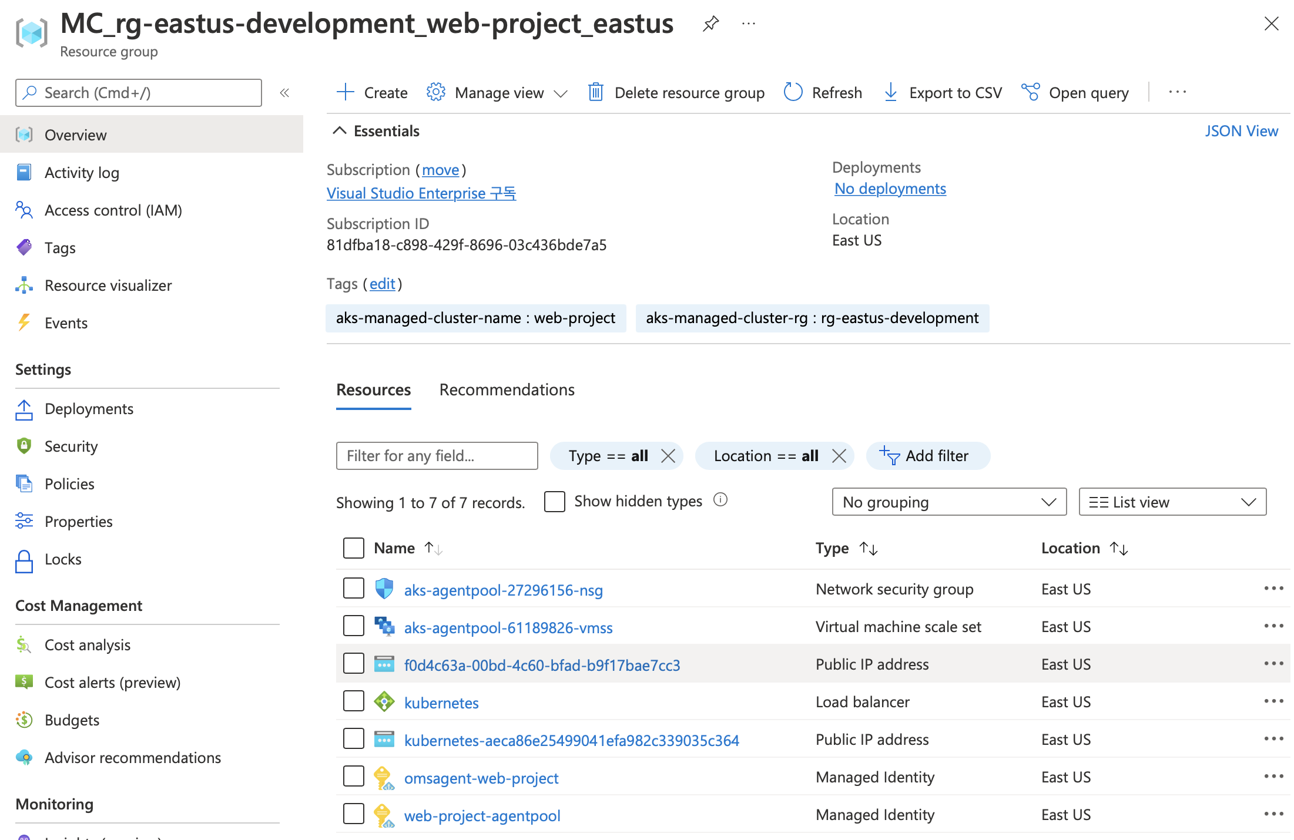Click Delete resource group trash icon
Viewport: 1294px width, 840px height.
[x=595, y=92]
